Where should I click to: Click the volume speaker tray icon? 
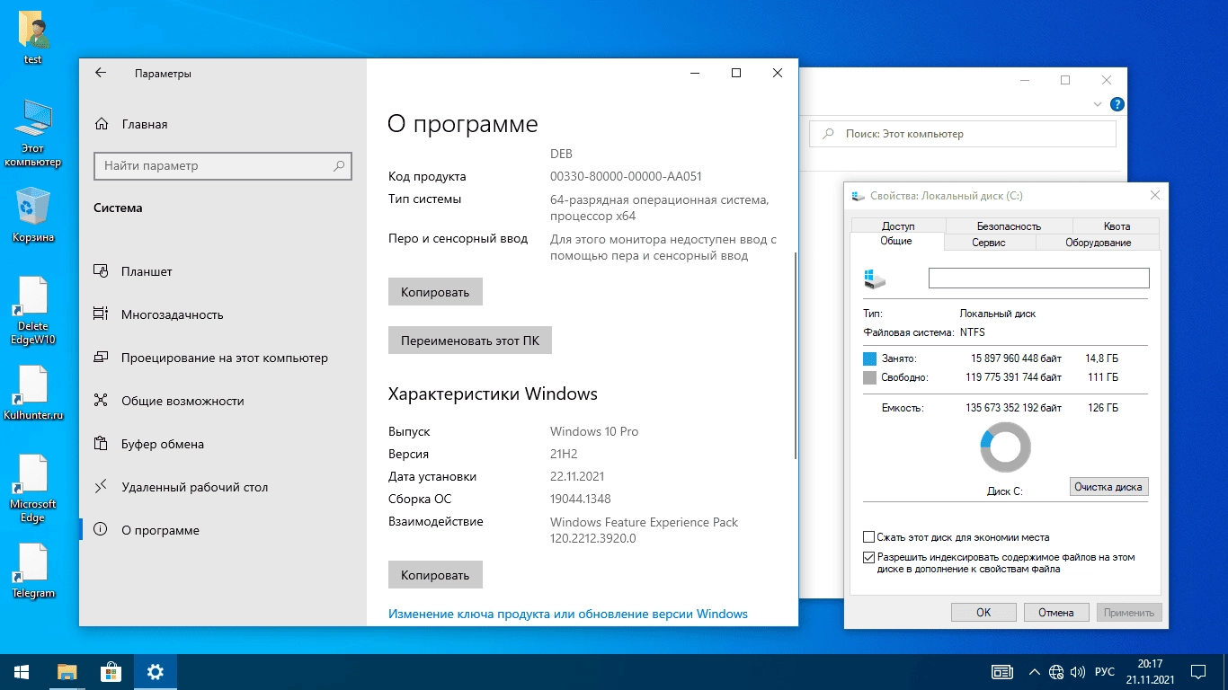coord(1078,672)
